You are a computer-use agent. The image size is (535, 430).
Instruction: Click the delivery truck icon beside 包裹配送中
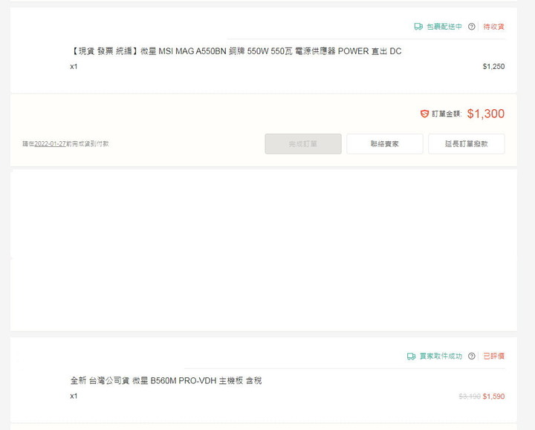coord(418,27)
